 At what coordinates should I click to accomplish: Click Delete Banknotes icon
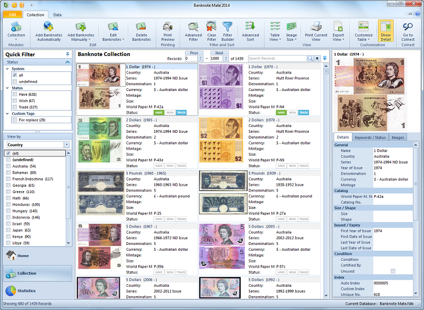[141, 31]
